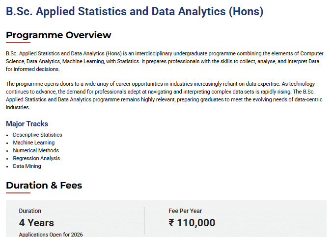Click the paragraph starting 'B.Sc. Applied Statistics'
This screenshot has height=237, width=333.
(165, 61)
